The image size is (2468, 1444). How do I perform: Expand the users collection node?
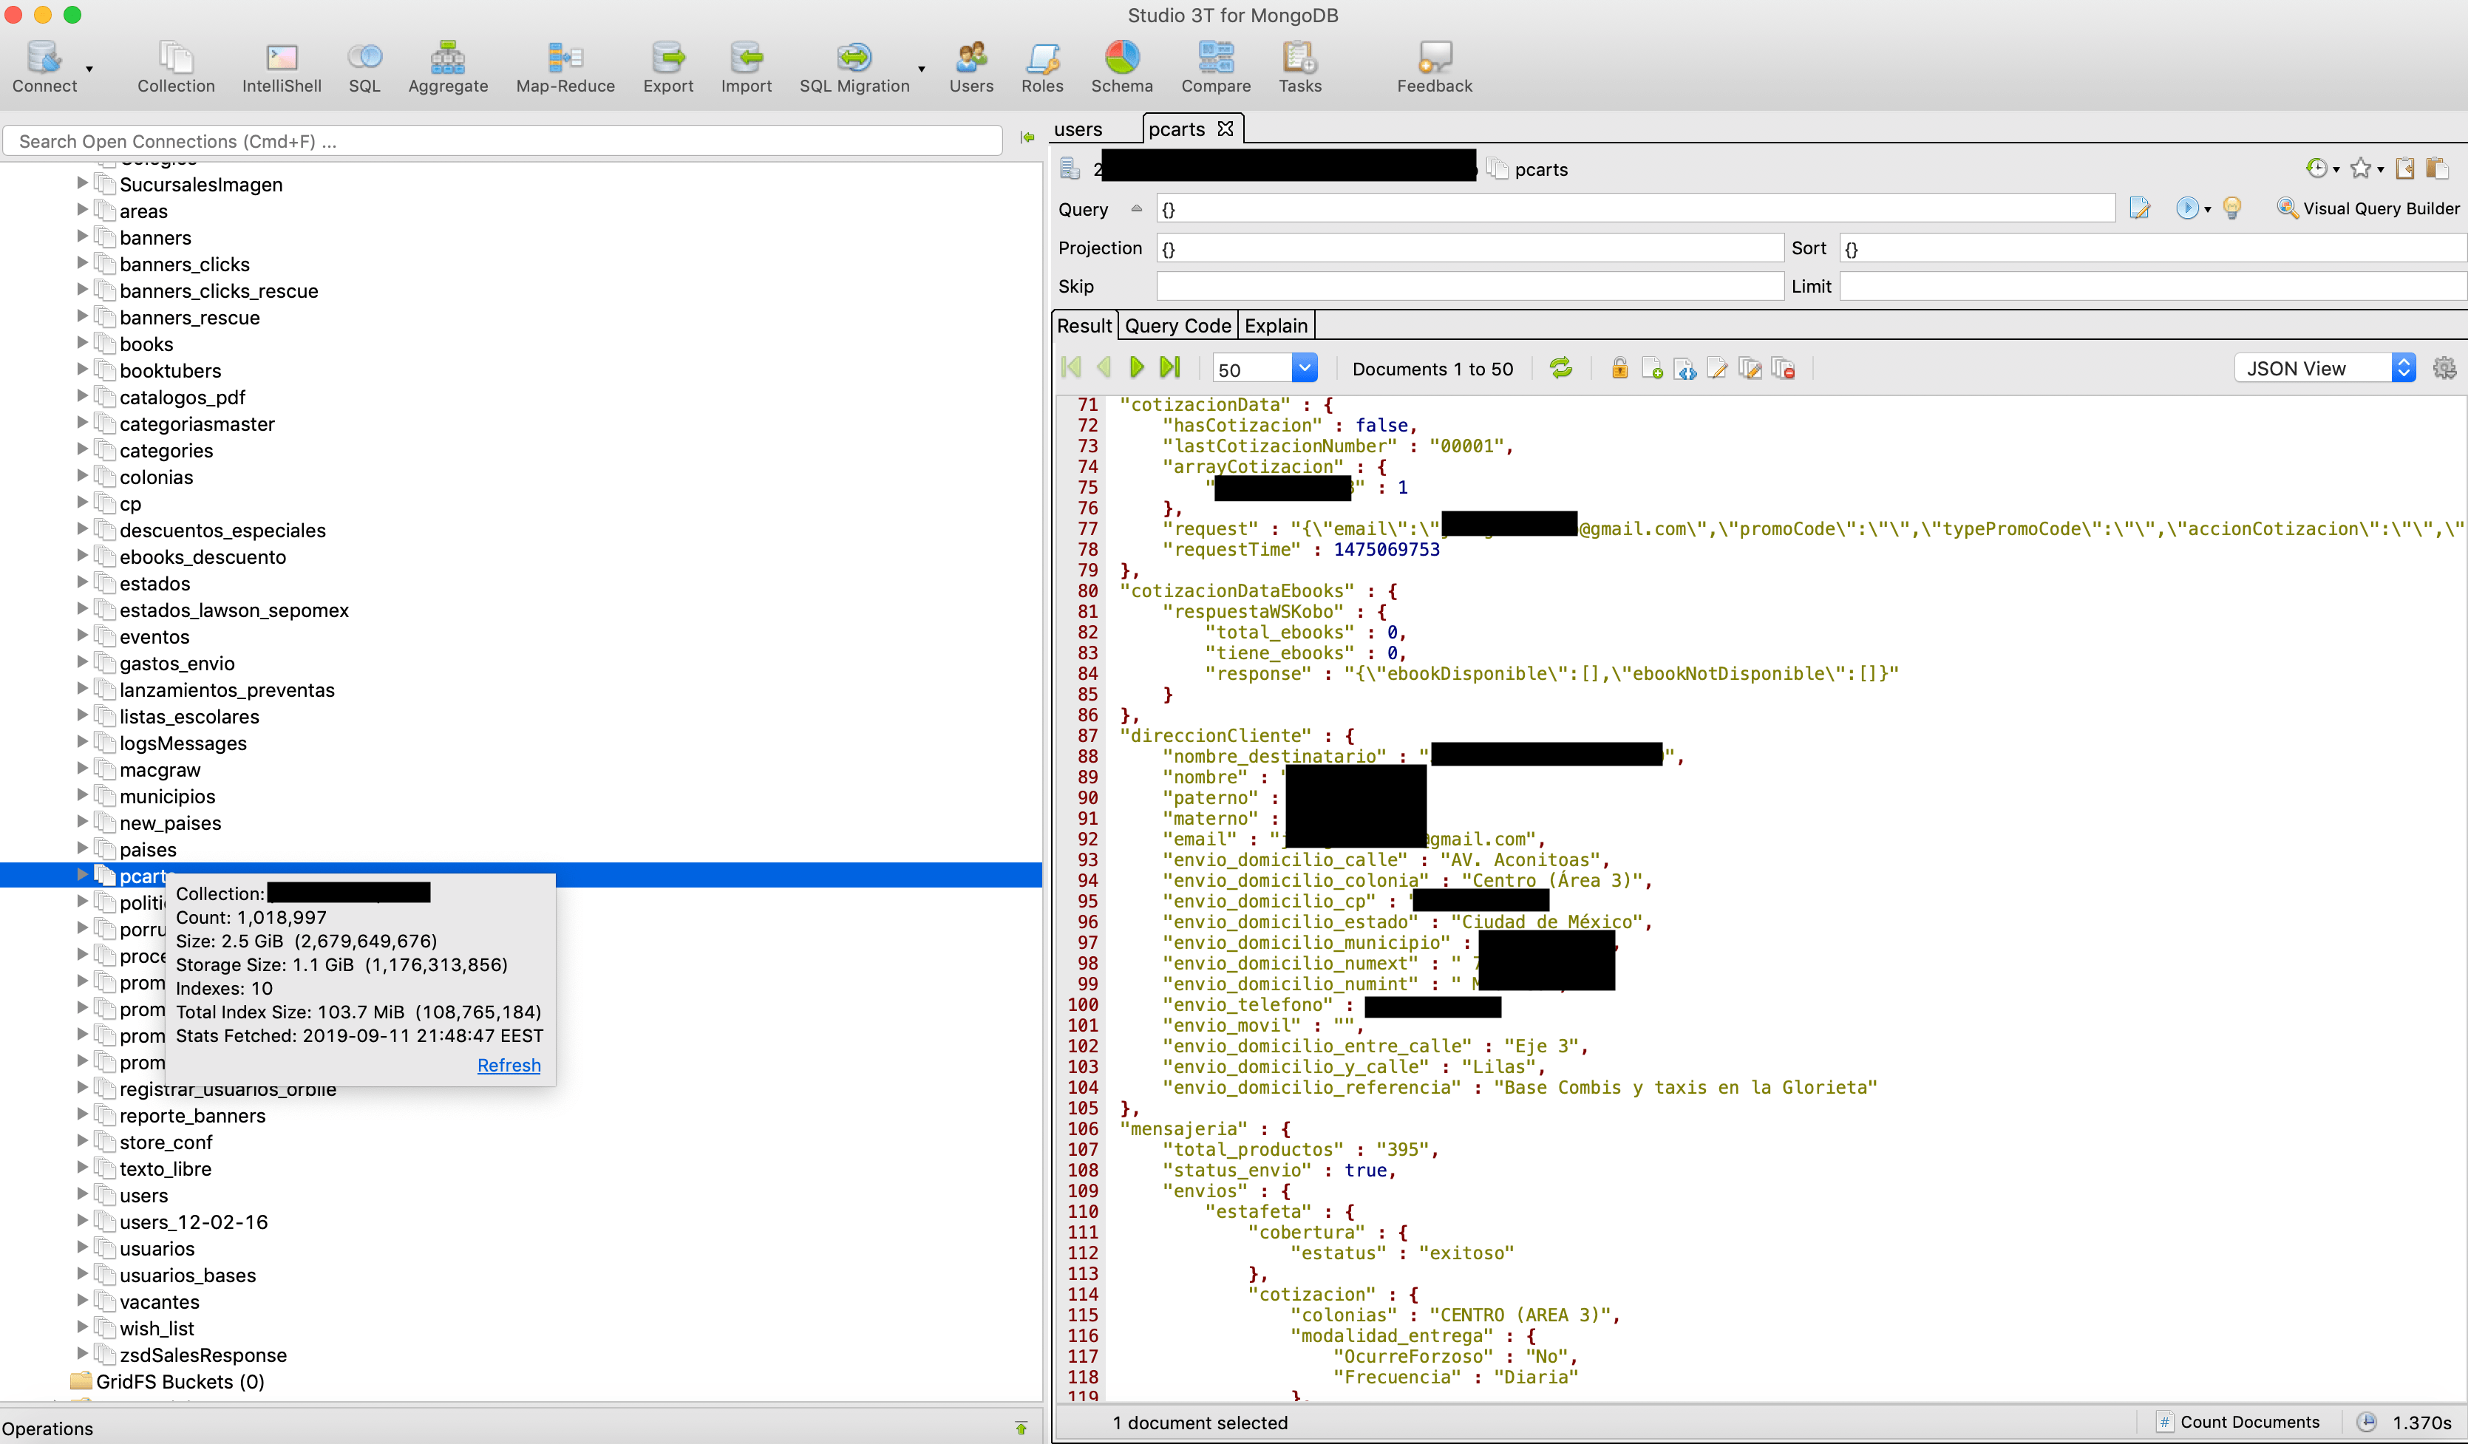(x=82, y=1194)
